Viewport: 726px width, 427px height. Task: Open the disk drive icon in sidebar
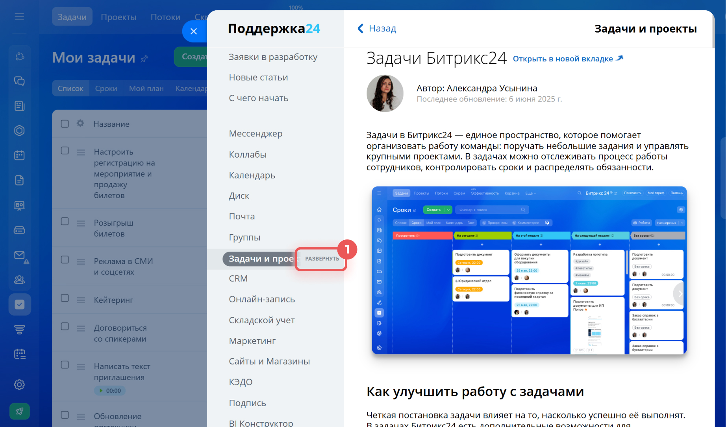[x=19, y=230]
